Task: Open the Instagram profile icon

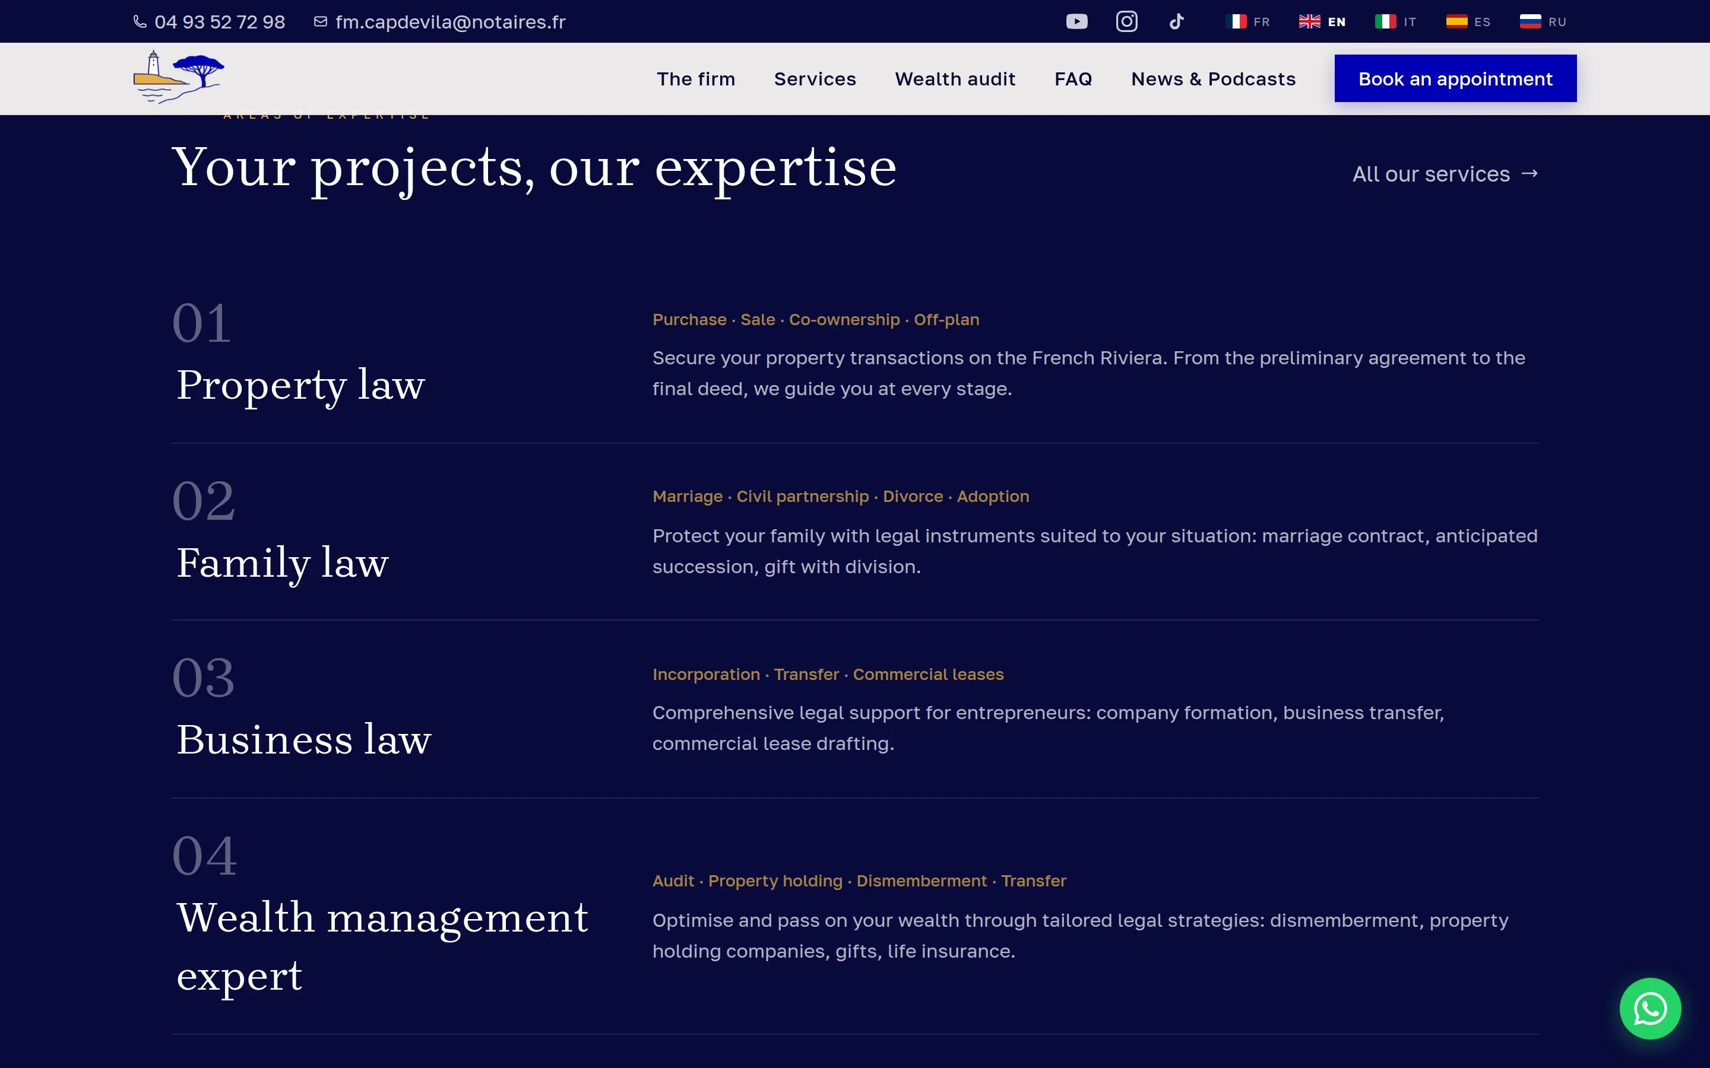Action: (1126, 22)
